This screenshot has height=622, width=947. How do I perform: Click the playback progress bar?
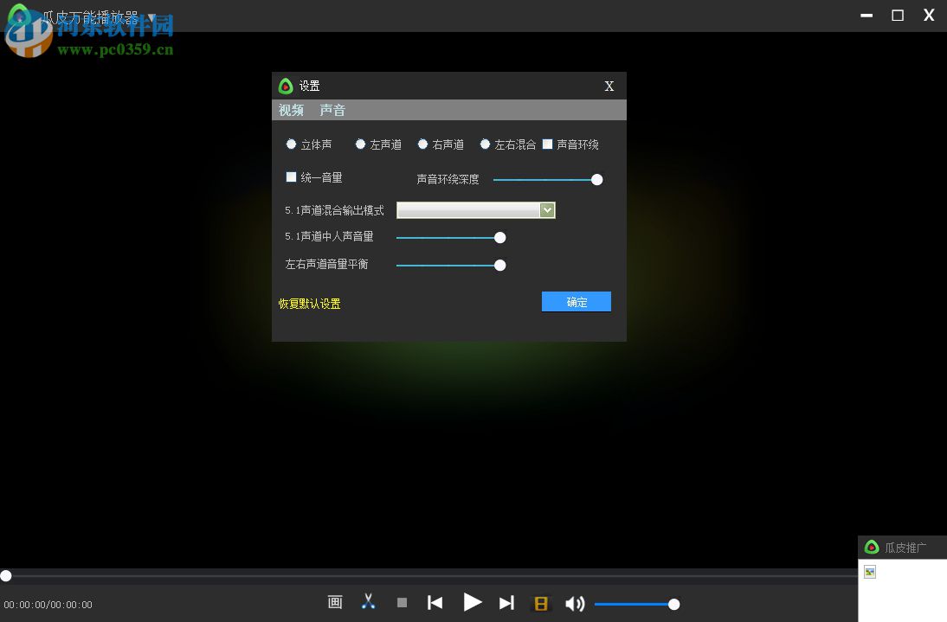[433, 575]
